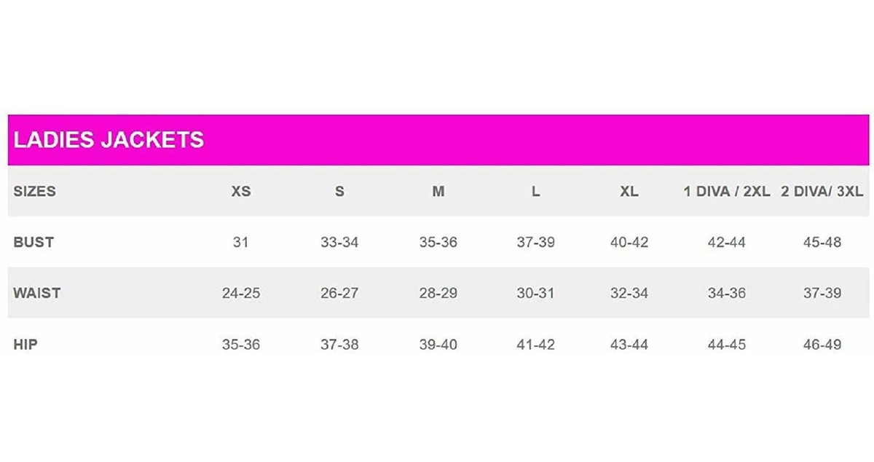The height and width of the screenshot is (462, 874).
Task: Click the 3XL hip value 46-49
Action: pos(822,345)
